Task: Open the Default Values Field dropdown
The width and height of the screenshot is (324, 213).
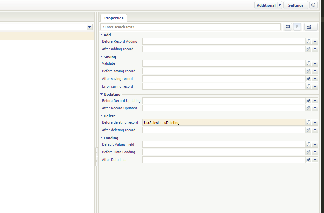Action: coord(315,144)
